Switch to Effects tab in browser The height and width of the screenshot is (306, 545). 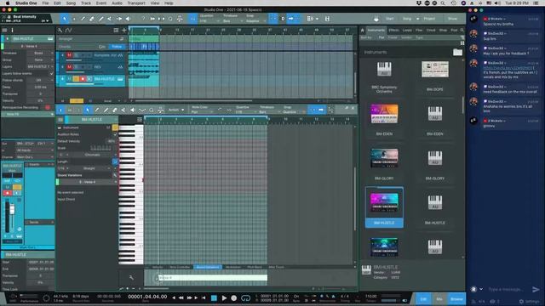pyautogui.click(x=393, y=31)
